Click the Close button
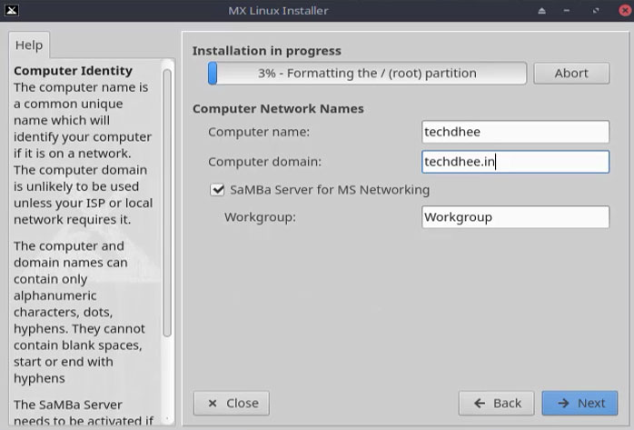The width and height of the screenshot is (634, 430). pos(232,403)
